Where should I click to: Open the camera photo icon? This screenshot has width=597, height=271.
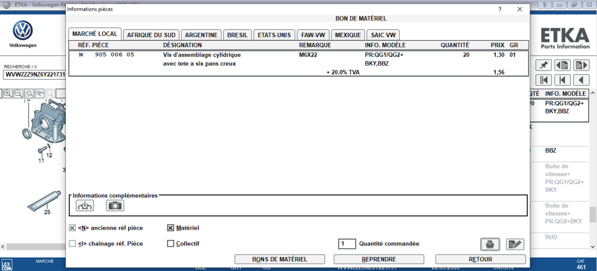click(115, 206)
